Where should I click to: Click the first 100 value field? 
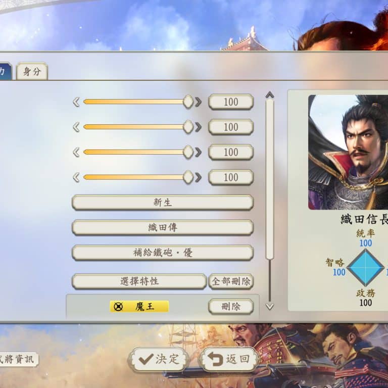tap(231, 102)
